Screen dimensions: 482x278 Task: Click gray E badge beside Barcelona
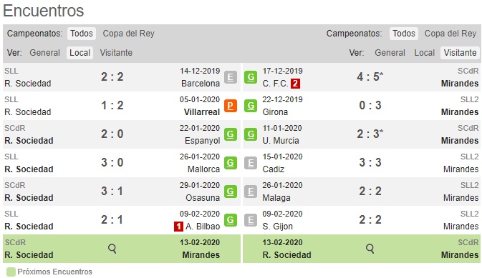pos(230,77)
